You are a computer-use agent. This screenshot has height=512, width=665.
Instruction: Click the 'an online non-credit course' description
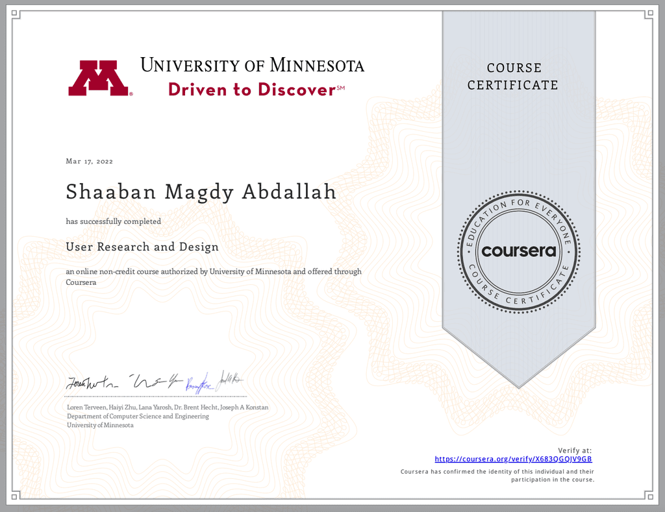coord(214,277)
